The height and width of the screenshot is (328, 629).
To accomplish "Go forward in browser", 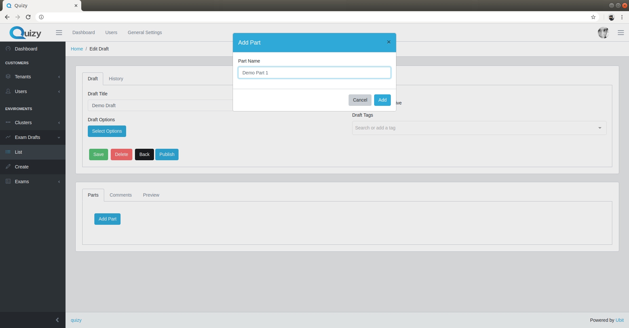I will 18,17.
